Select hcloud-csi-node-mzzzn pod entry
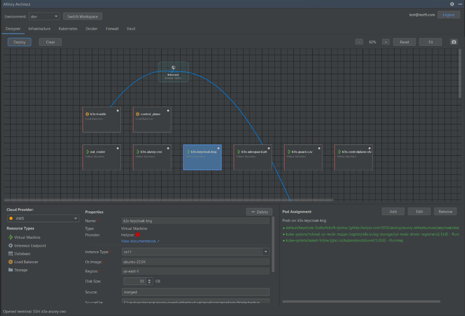Screen dimensions: 465x316 click(x=371, y=234)
